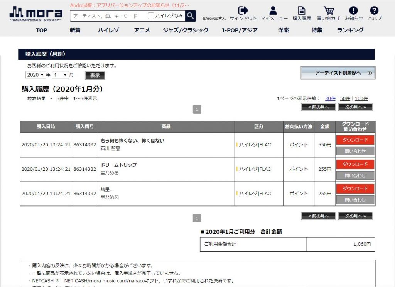Click the 購入番号 column header
The width and height of the screenshot is (395, 287).
[85, 127]
